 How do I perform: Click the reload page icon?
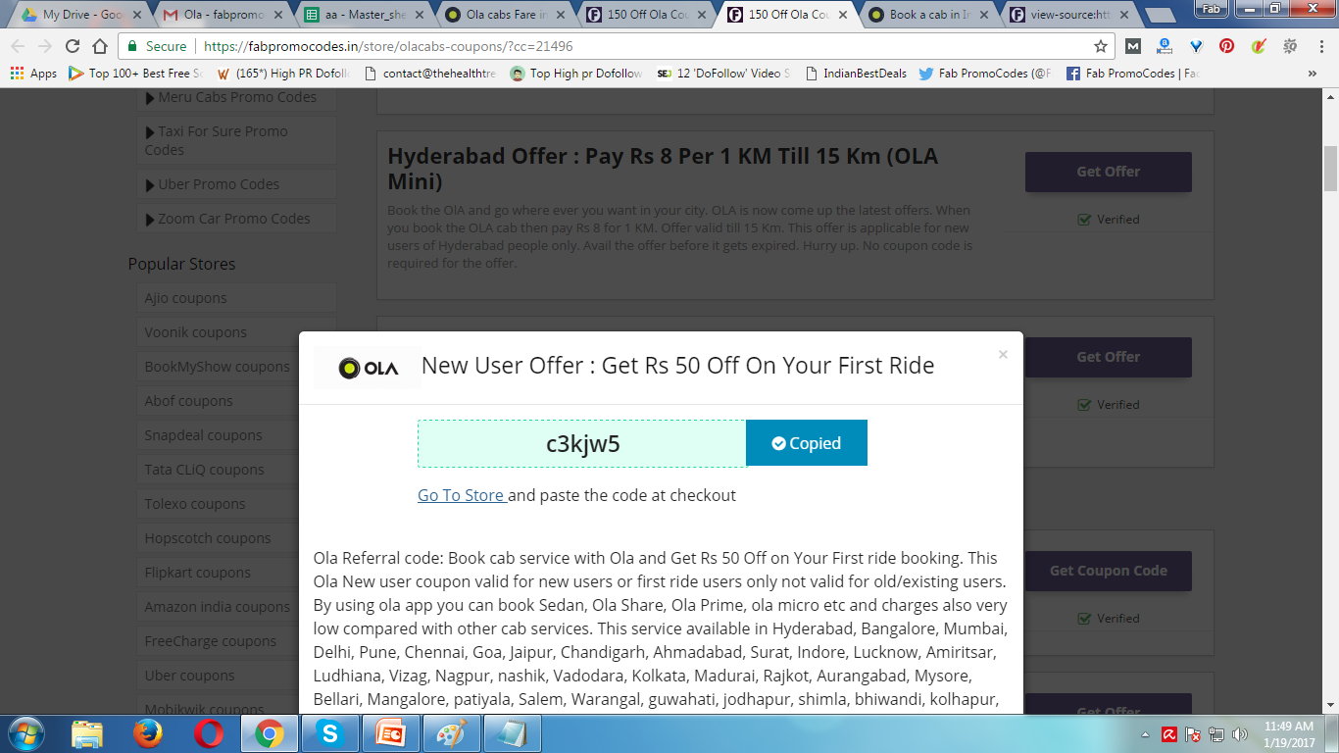[x=73, y=46]
